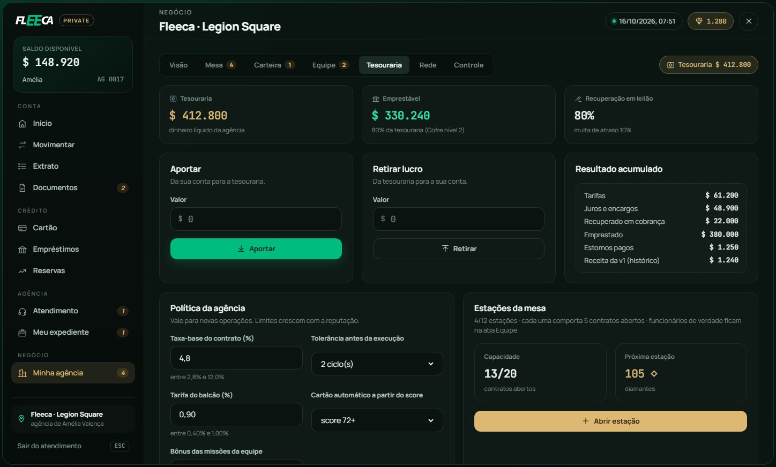Click the gavel icon beside Recuperação em leilão
776x467 pixels.
[x=578, y=99]
